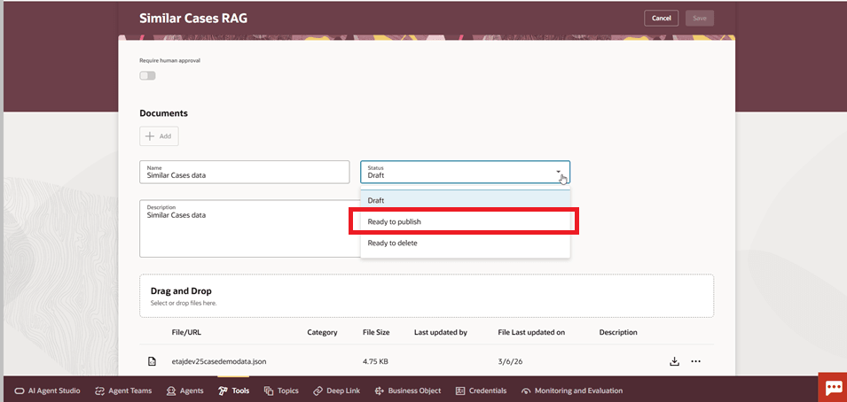847x402 pixels.
Task: Save the Similar Cases RAG tool
Action: pyautogui.click(x=700, y=18)
